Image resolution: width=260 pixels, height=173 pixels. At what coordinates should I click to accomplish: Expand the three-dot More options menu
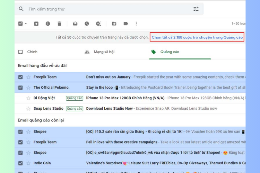coord(136,24)
